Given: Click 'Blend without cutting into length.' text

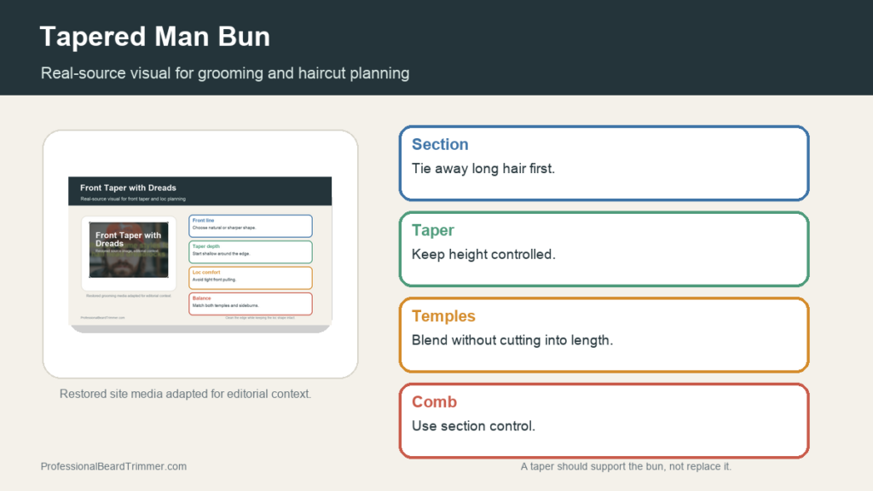Looking at the screenshot, I should point(512,340).
